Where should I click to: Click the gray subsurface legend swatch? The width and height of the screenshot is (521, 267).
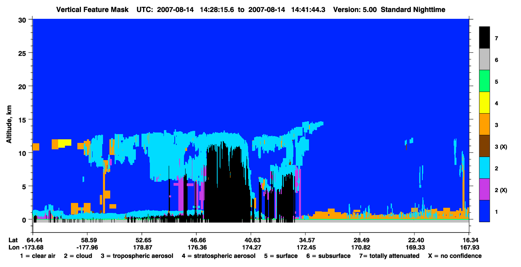click(484, 59)
